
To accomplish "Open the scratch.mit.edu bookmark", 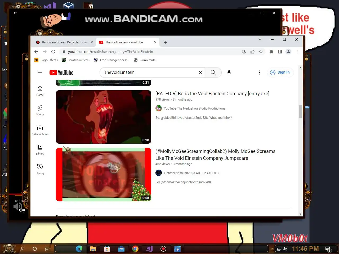I will [76, 60].
